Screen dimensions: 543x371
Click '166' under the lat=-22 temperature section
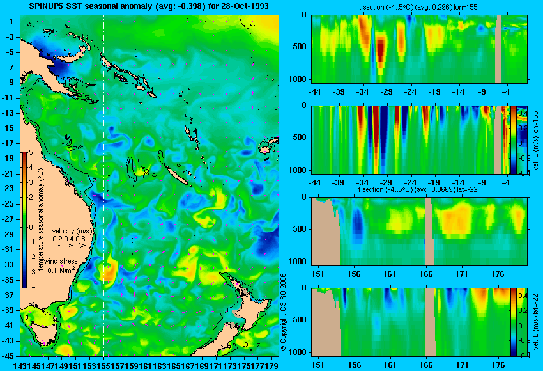click(426, 274)
